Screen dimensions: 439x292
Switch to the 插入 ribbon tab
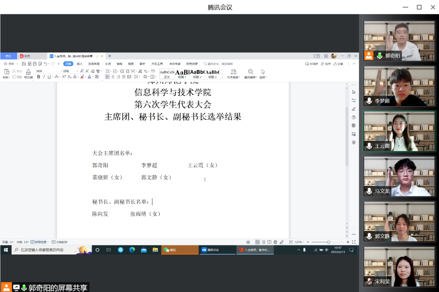80,64
